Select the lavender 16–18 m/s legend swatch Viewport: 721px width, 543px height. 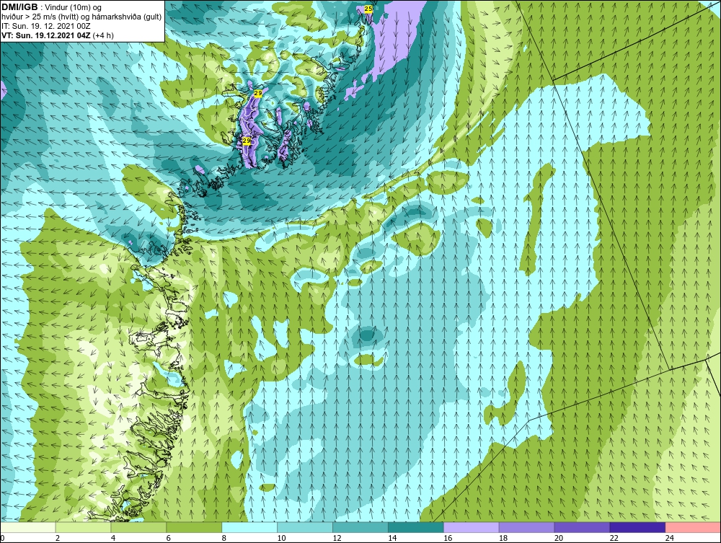pyautogui.click(x=471, y=527)
